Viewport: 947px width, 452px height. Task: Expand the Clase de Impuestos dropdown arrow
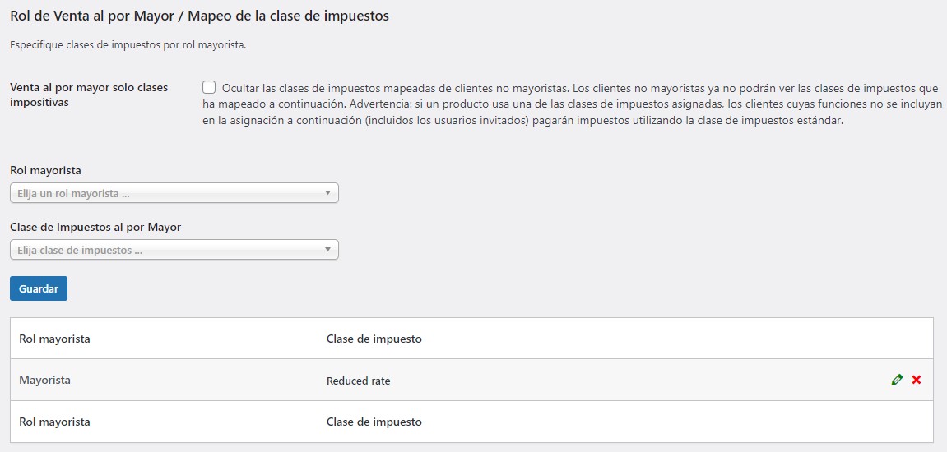(x=327, y=250)
